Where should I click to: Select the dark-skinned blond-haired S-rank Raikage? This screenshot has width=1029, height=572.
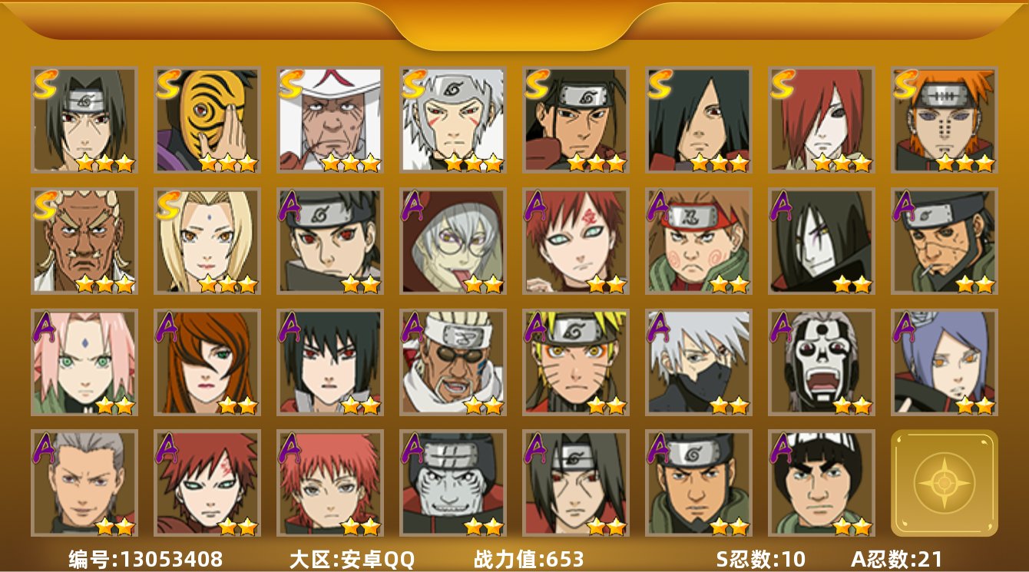pos(84,241)
